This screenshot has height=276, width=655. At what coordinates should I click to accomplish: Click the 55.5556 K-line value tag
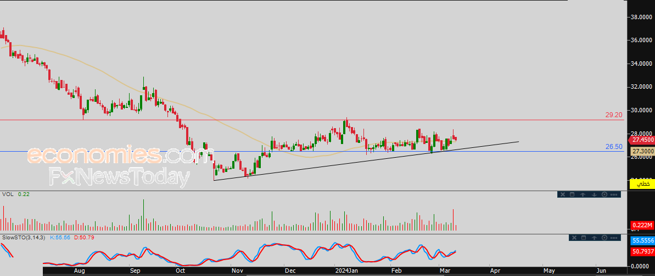pyautogui.click(x=642, y=240)
